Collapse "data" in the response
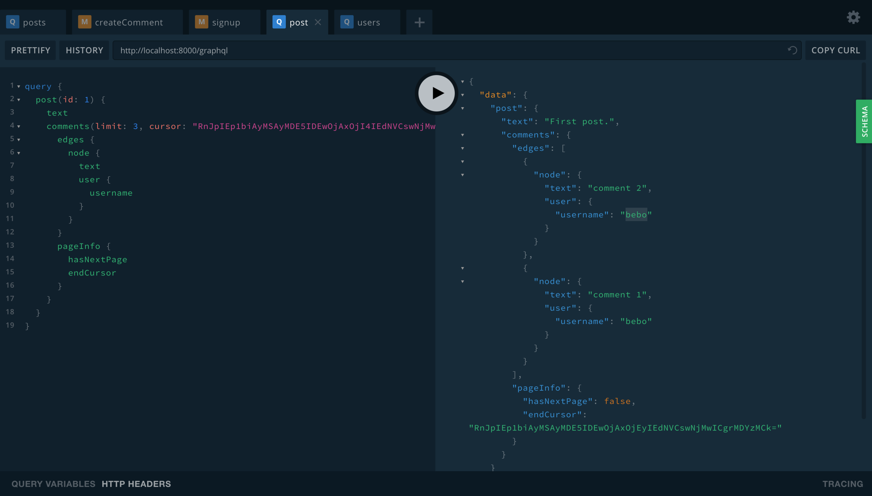The width and height of the screenshot is (872, 496). pyautogui.click(x=463, y=95)
